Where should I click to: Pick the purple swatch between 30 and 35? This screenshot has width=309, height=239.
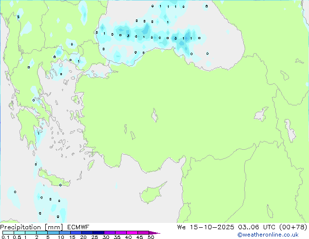pos(109,233)
